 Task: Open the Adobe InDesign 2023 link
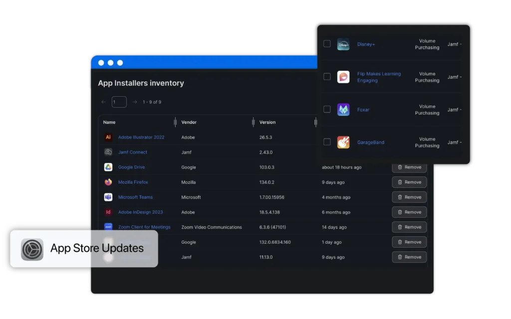coord(140,212)
